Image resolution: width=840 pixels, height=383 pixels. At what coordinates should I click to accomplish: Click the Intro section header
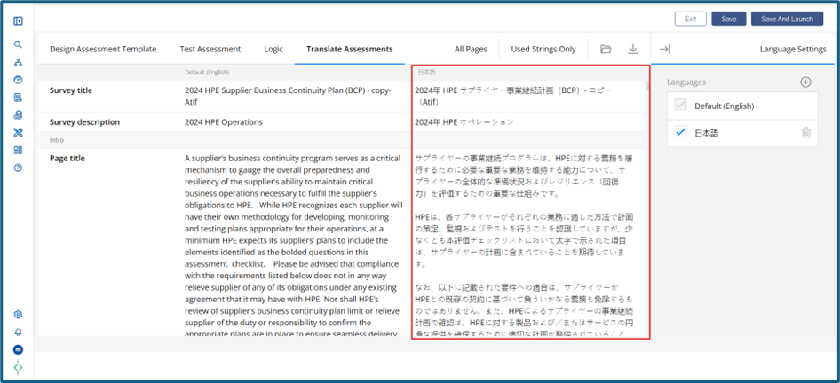[x=56, y=140]
